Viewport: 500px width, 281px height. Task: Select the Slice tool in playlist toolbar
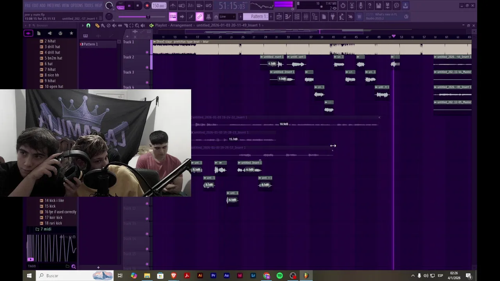tap(125, 25)
